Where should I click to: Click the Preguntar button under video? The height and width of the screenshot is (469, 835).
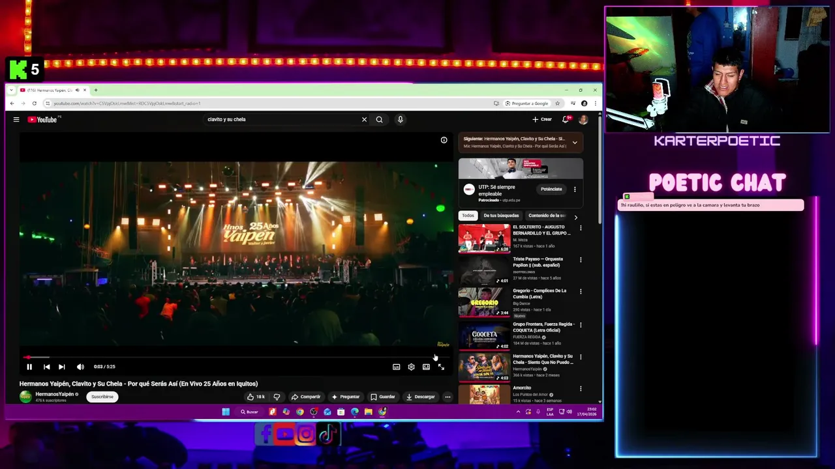click(345, 397)
